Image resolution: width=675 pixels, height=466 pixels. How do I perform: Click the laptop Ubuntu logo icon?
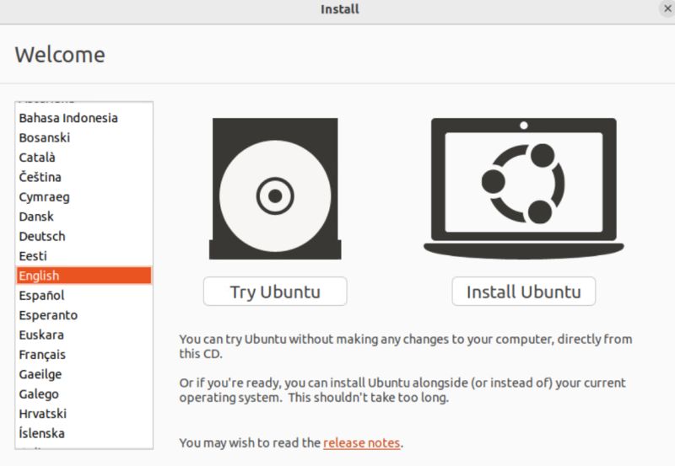[523, 189]
